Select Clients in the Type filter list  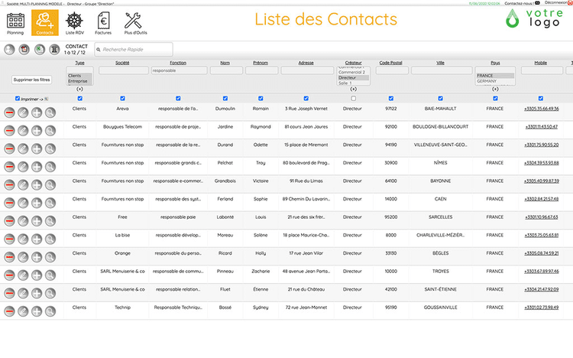point(79,76)
